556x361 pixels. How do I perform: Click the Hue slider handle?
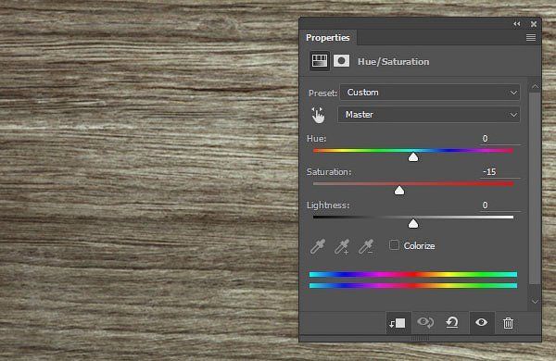tap(413, 157)
